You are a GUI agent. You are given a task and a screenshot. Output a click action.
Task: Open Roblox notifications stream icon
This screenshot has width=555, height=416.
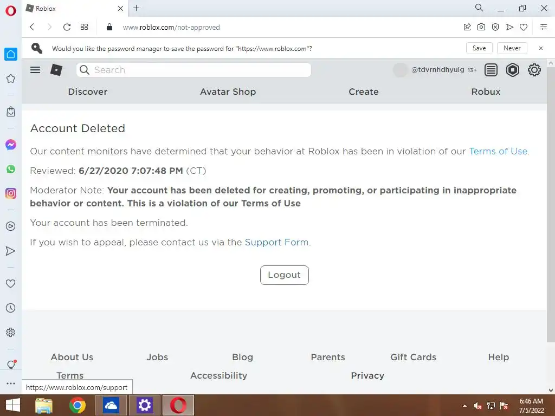point(491,70)
